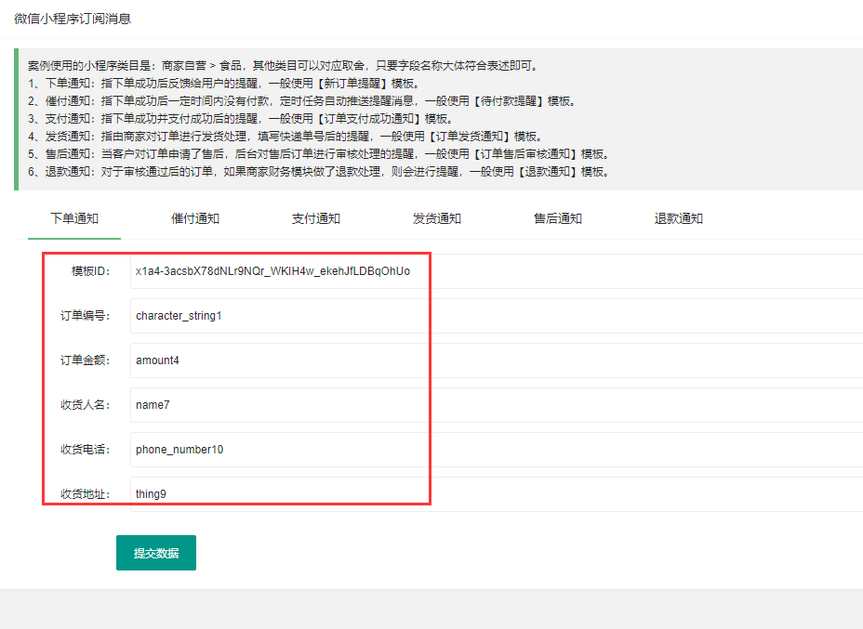View the 退款通知 tab

(x=679, y=218)
